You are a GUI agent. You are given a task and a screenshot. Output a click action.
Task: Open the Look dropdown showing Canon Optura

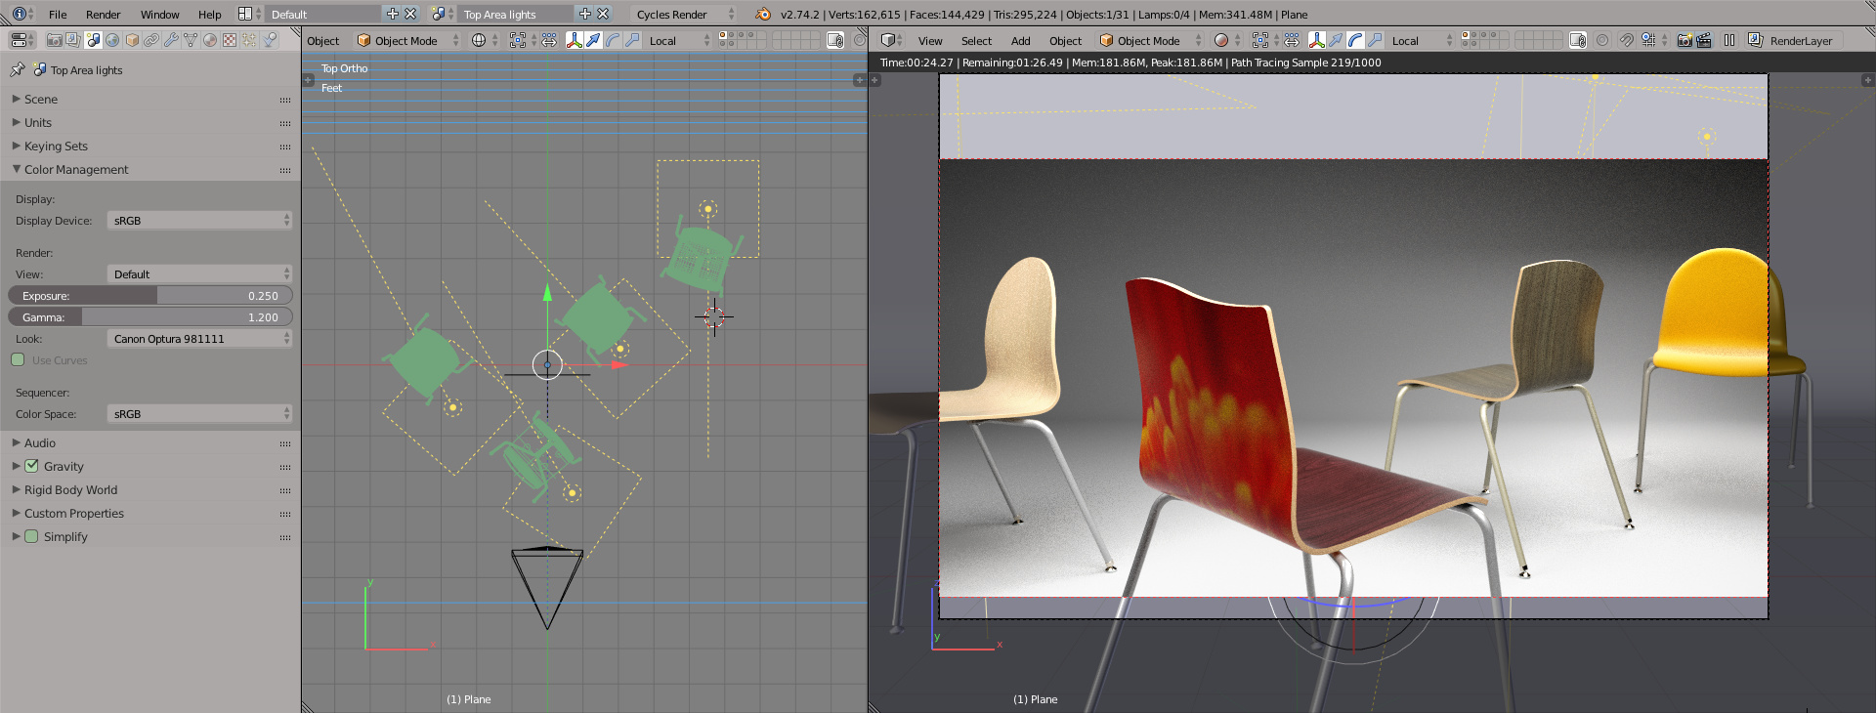pyautogui.click(x=199, y=339)
